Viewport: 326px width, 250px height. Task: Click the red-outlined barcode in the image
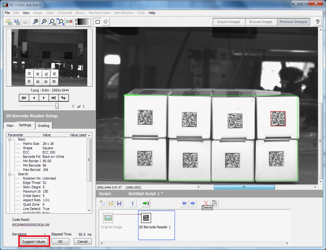click(278, 119)
